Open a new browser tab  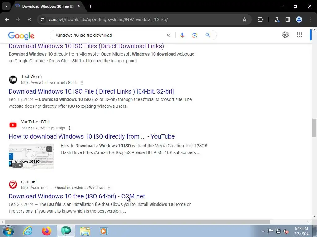pos(90,6)
